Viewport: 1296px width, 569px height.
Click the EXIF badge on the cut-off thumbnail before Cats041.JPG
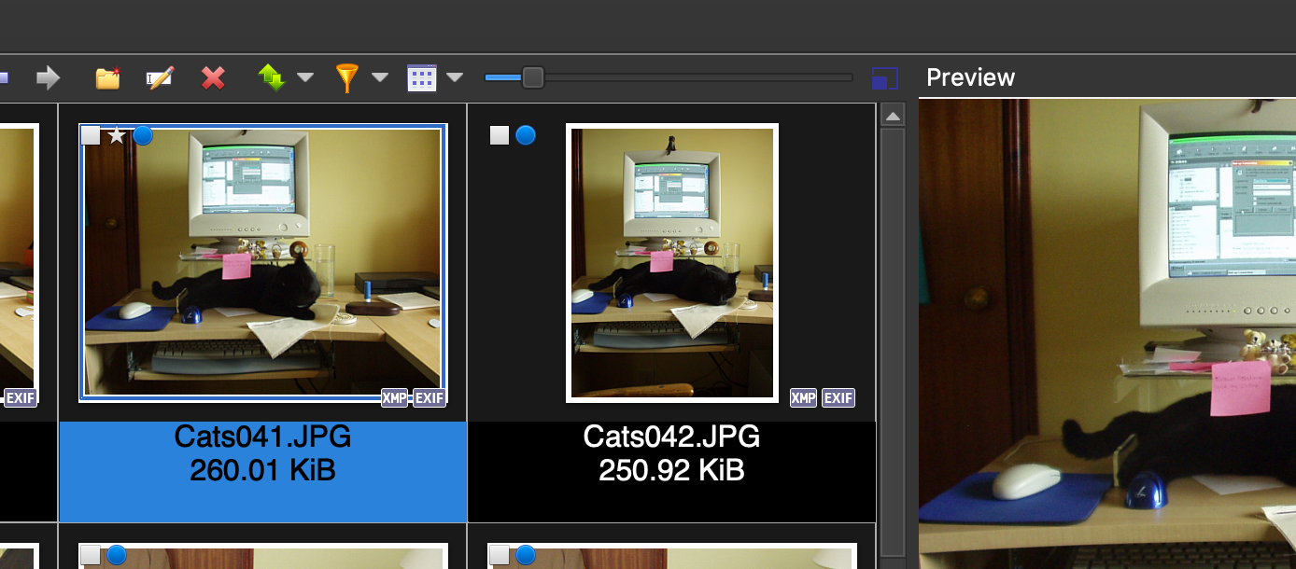20,398
